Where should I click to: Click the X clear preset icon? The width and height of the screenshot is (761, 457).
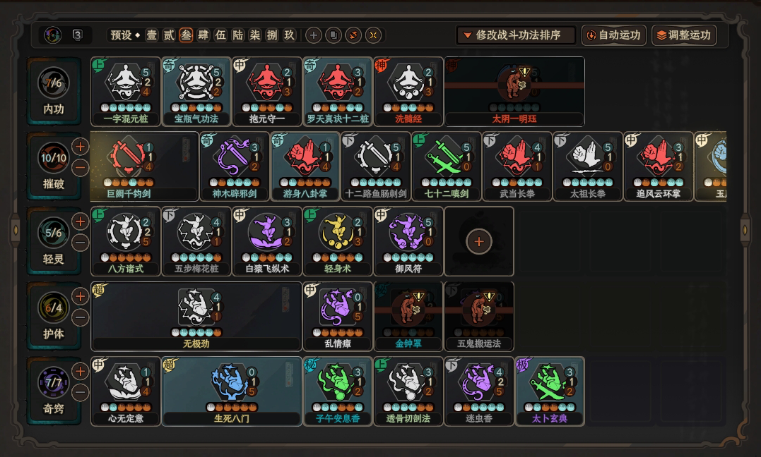pyautogui.click(x=373, y=35)
